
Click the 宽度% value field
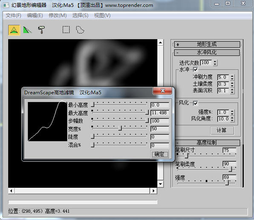[x=160, y=129]
